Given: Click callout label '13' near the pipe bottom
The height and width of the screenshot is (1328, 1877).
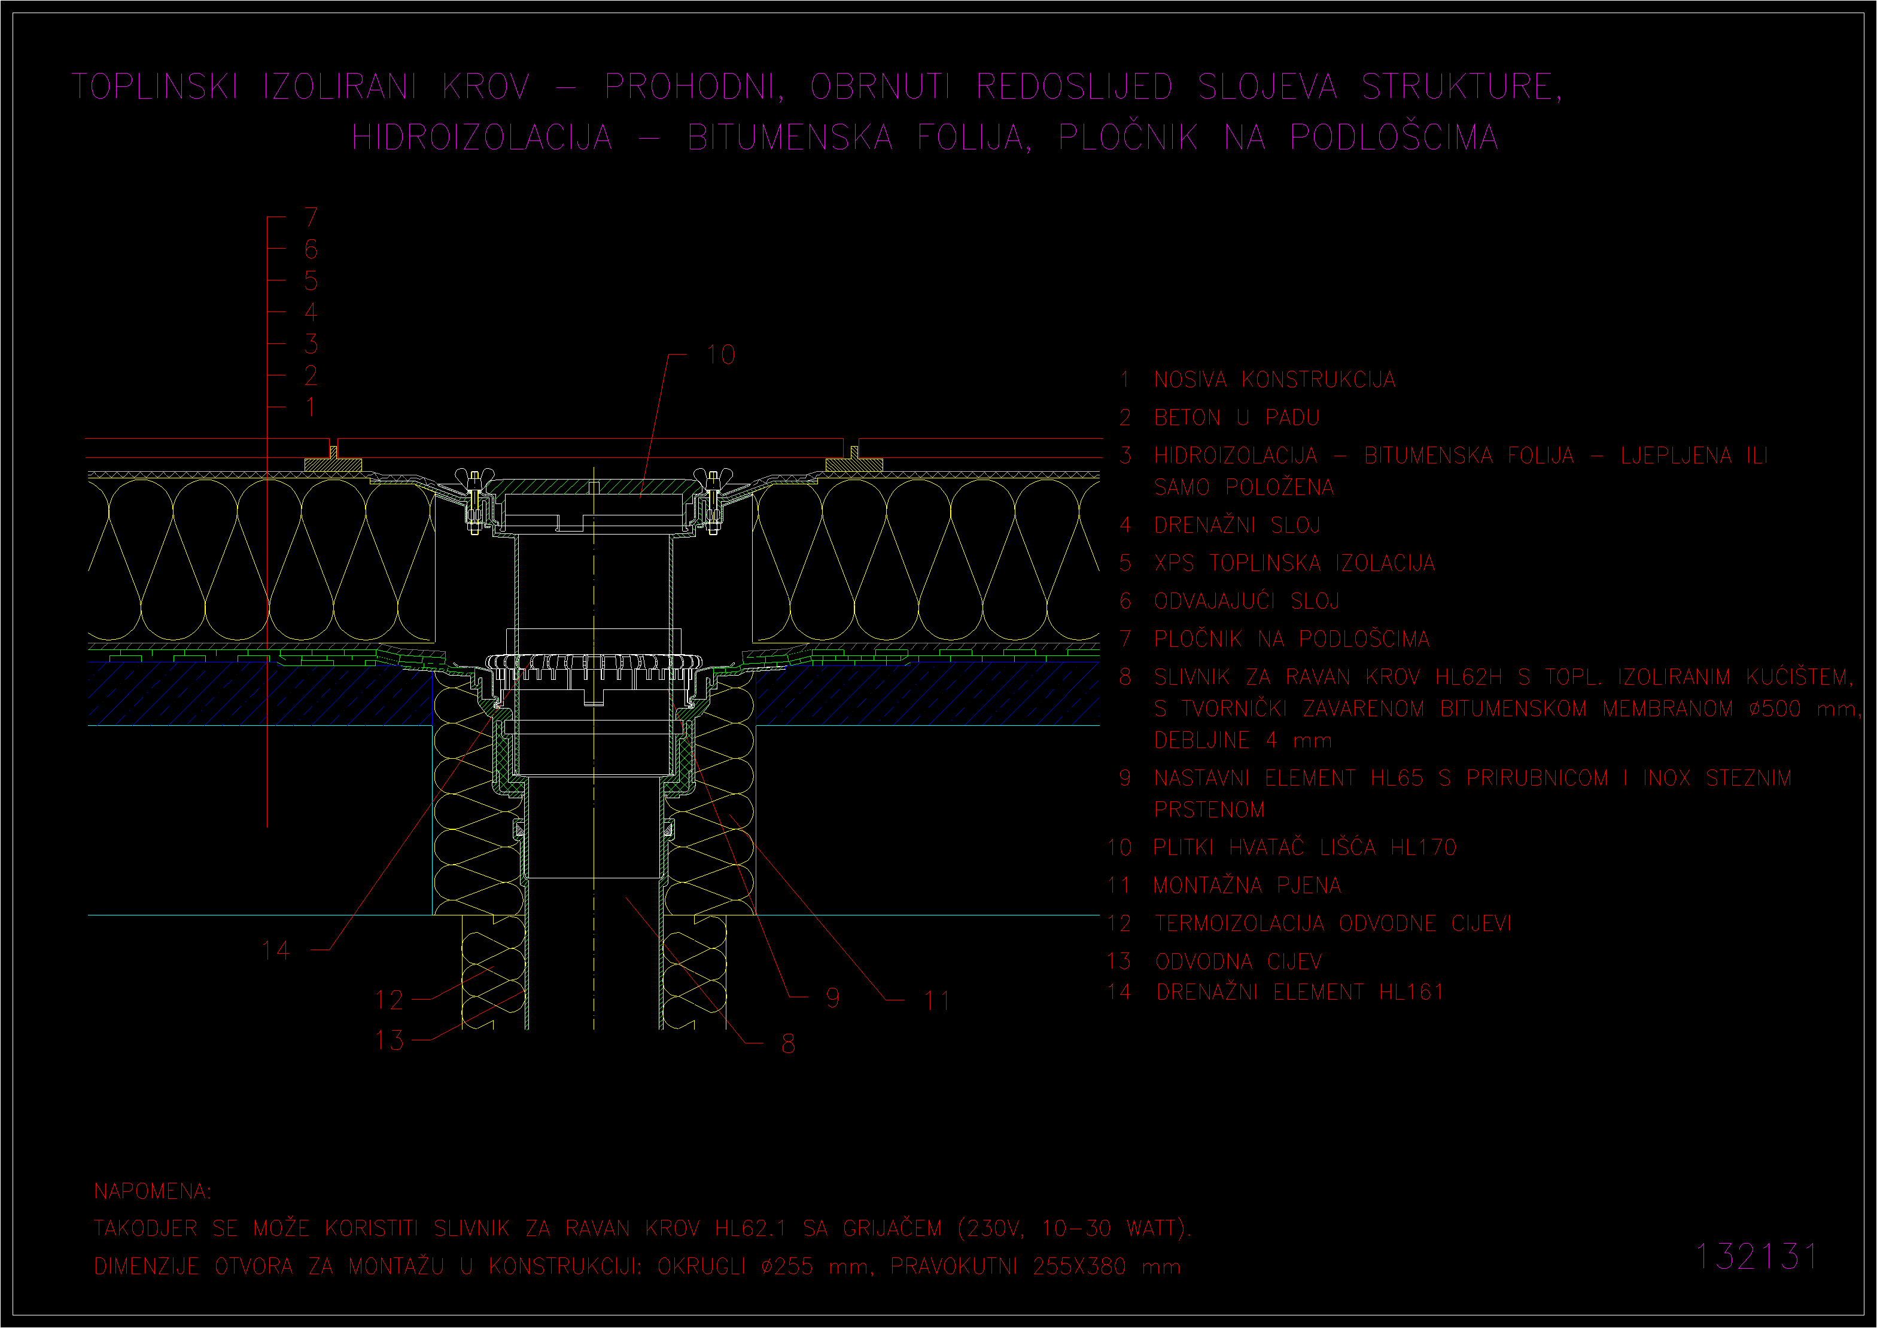Looking at the screenshot, I should [x=390, y=1040].
